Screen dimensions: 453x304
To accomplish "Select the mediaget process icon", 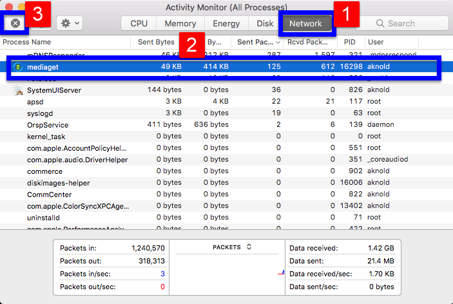I will tap(18, 66).
